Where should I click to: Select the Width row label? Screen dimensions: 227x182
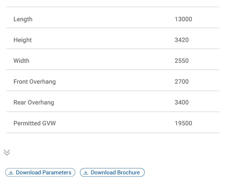click(21, 61)
